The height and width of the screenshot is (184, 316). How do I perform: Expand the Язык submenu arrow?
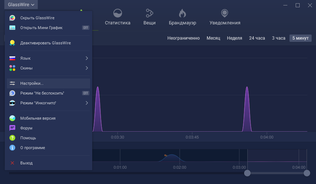tap(87, 58)
